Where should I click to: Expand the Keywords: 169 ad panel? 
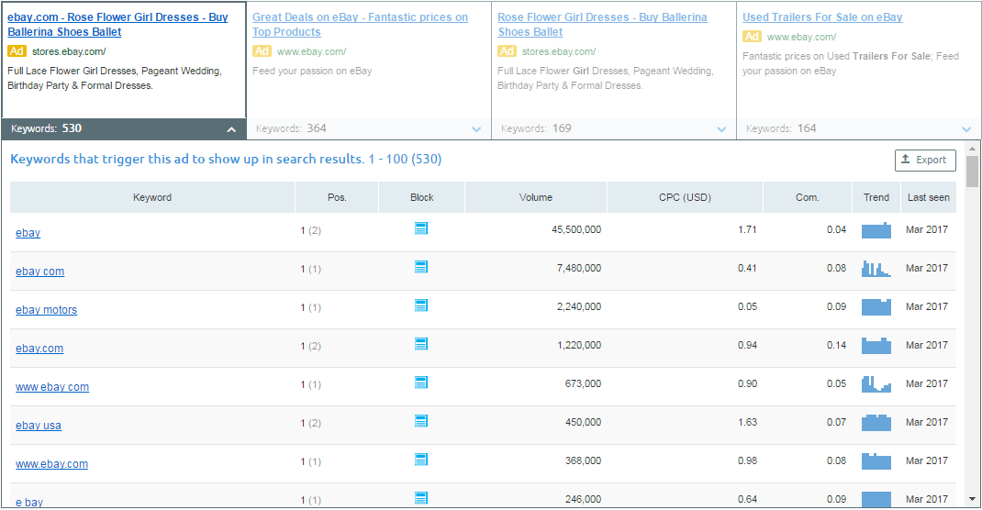(x=721, y=129)
